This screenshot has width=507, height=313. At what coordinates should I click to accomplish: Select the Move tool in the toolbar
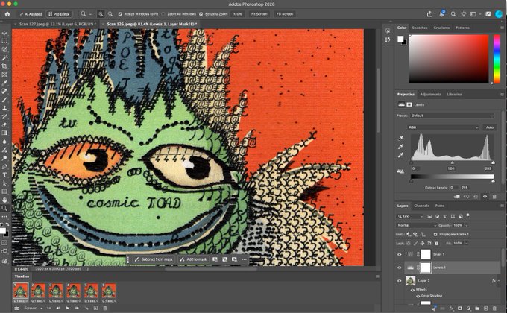pos(4,33)
